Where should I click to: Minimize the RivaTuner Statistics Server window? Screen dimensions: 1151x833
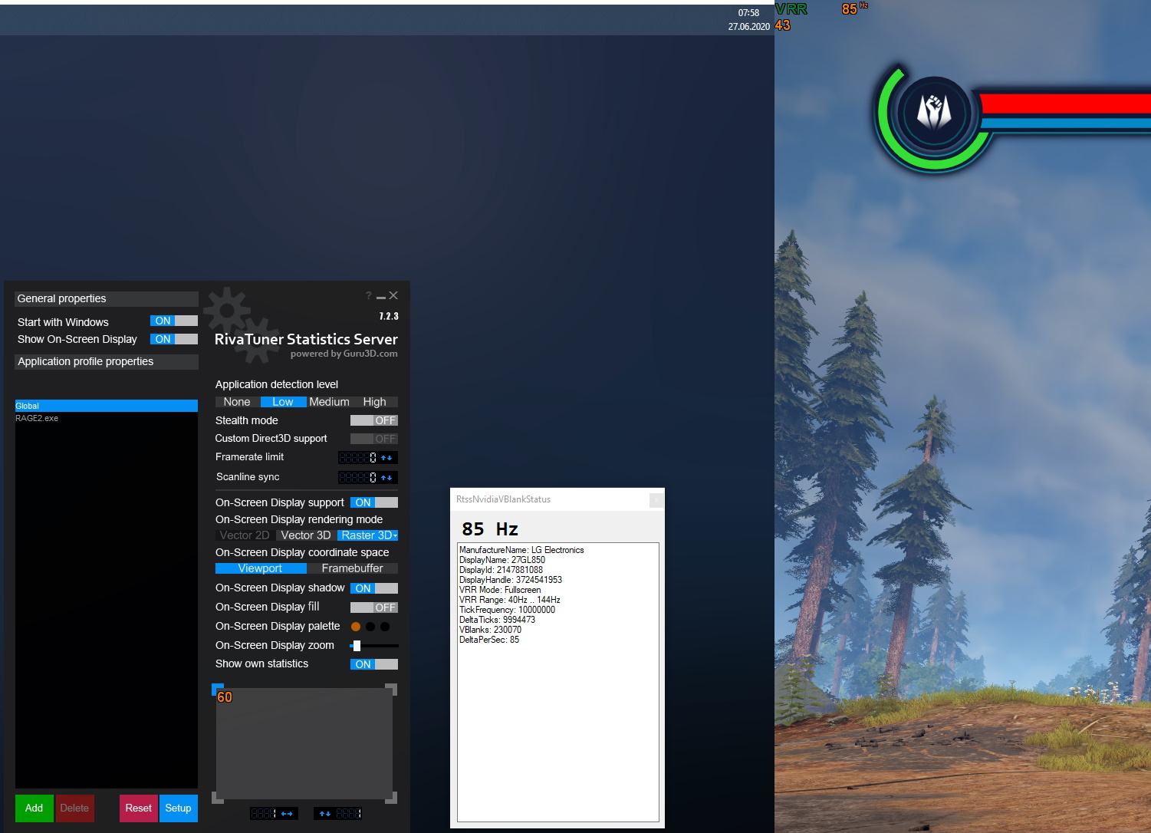click(x=381, y=296)
